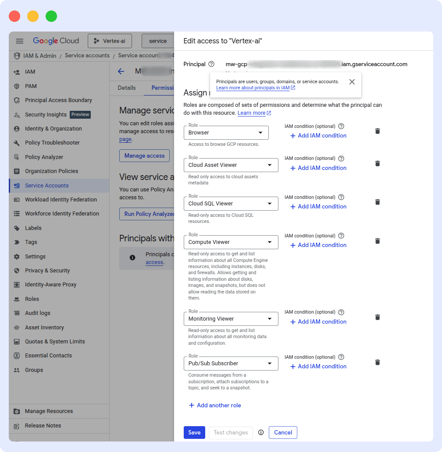442x452 pixels.
Task: Click Add another role
Action: pos(215,405)
